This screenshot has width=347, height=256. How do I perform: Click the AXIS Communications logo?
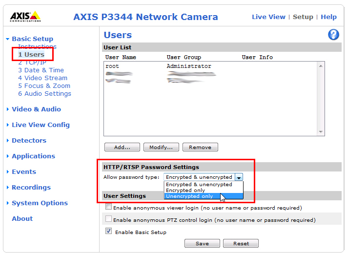point(25,17)
